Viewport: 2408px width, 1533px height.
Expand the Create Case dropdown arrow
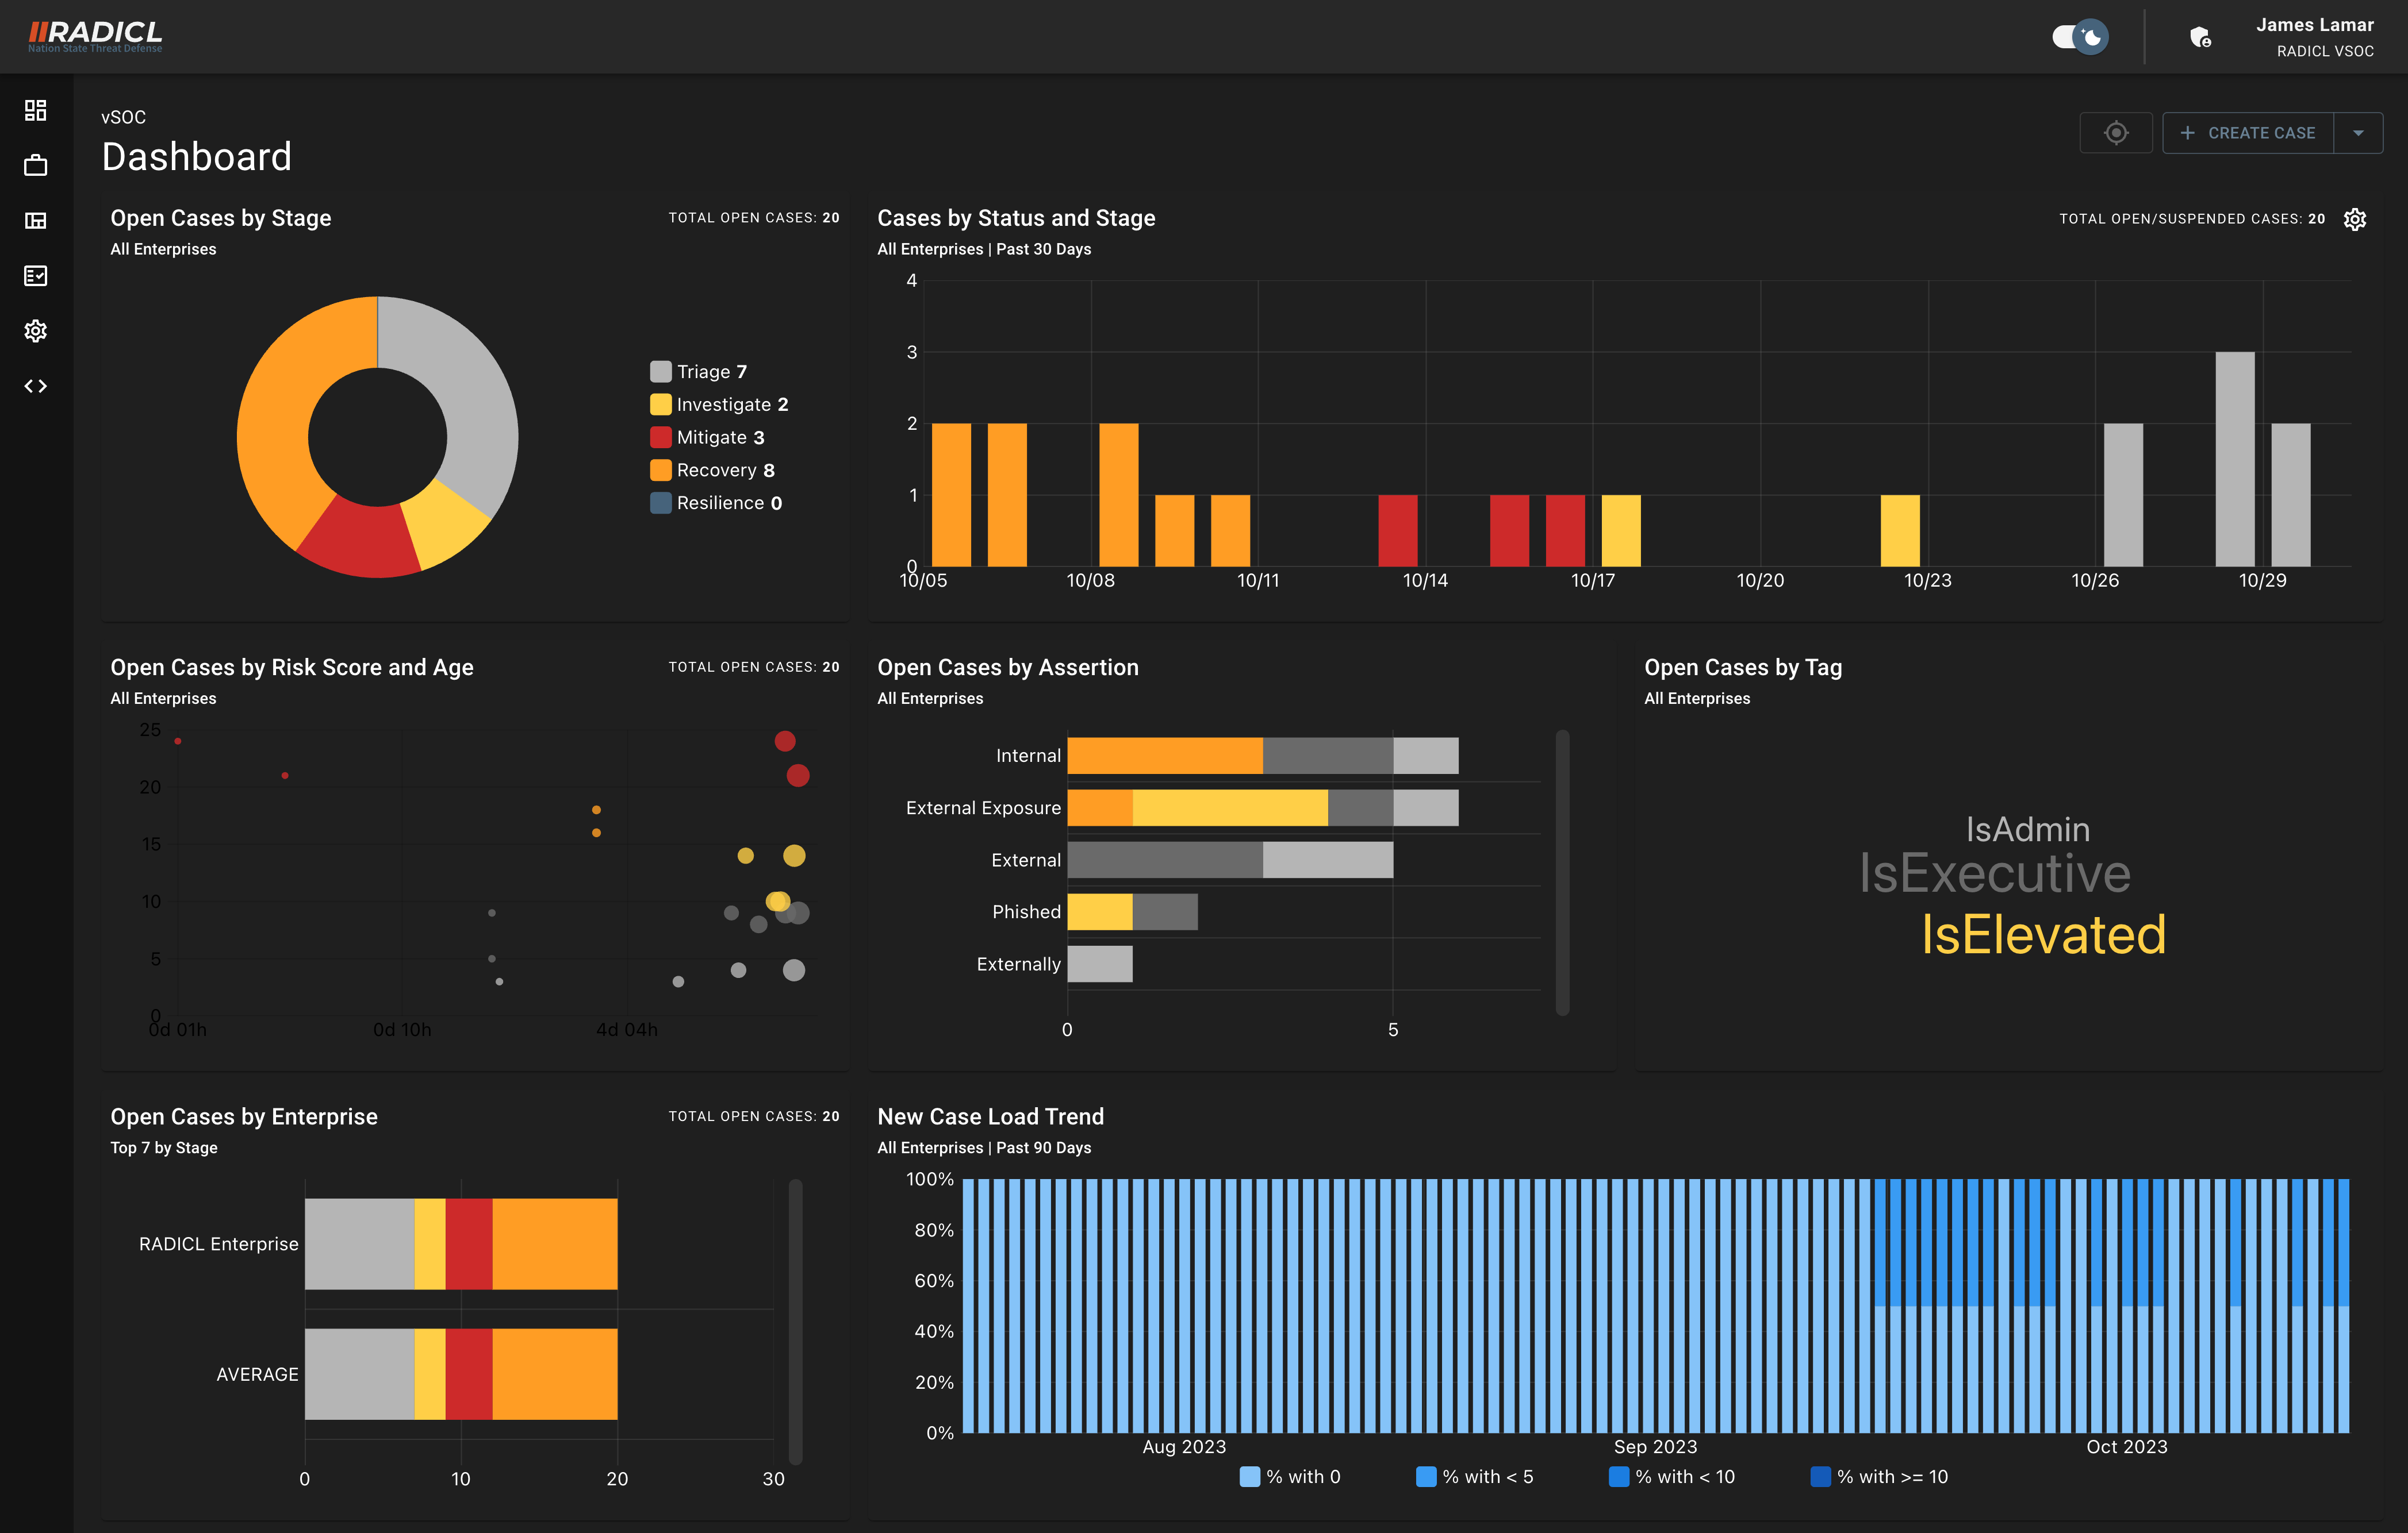2359,132
